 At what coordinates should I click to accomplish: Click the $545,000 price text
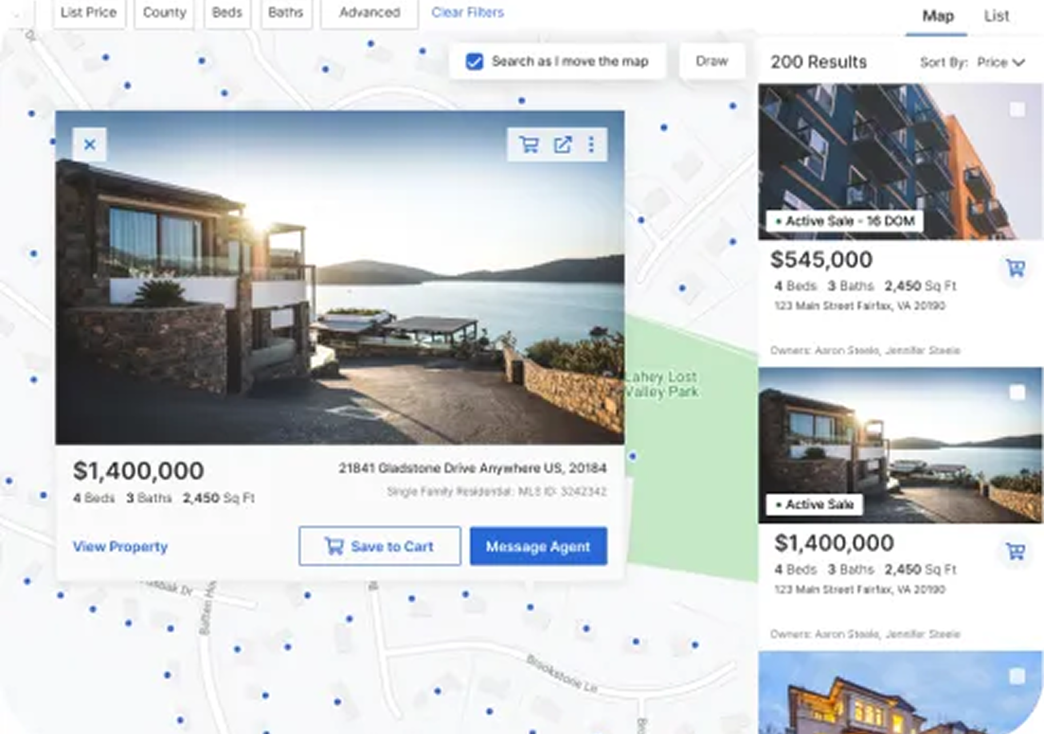click(821, 260)
